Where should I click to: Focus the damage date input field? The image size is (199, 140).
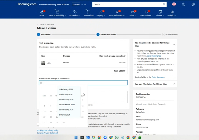coord(83,83)
